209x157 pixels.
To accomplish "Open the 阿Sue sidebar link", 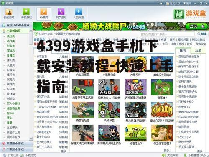I will (x=10, y=113).
